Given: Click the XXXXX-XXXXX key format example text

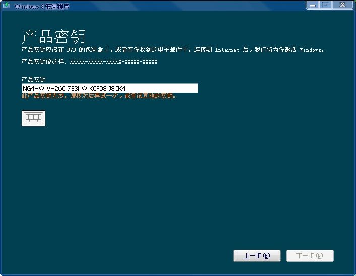Looking at the screenshot, I should [x=113, y=62].
